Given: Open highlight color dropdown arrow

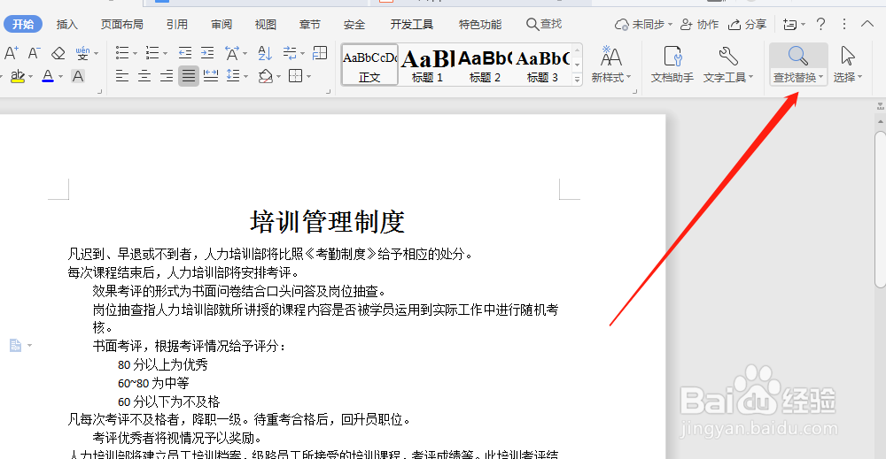Looking at the screenshot, I should 30,77.
